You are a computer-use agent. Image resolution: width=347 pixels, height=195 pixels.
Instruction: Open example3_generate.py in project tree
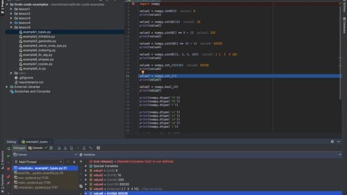pos(40,41)
